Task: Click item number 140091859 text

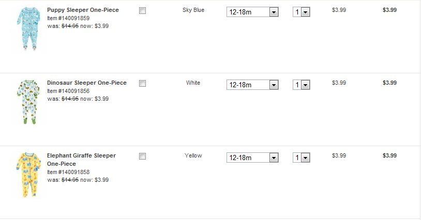Action: [x=68, y=18]
